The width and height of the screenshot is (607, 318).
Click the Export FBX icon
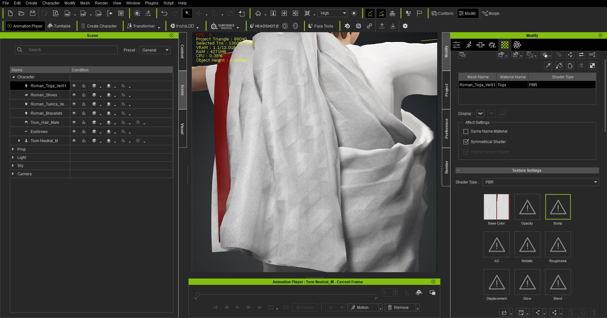tap(84, 13)
